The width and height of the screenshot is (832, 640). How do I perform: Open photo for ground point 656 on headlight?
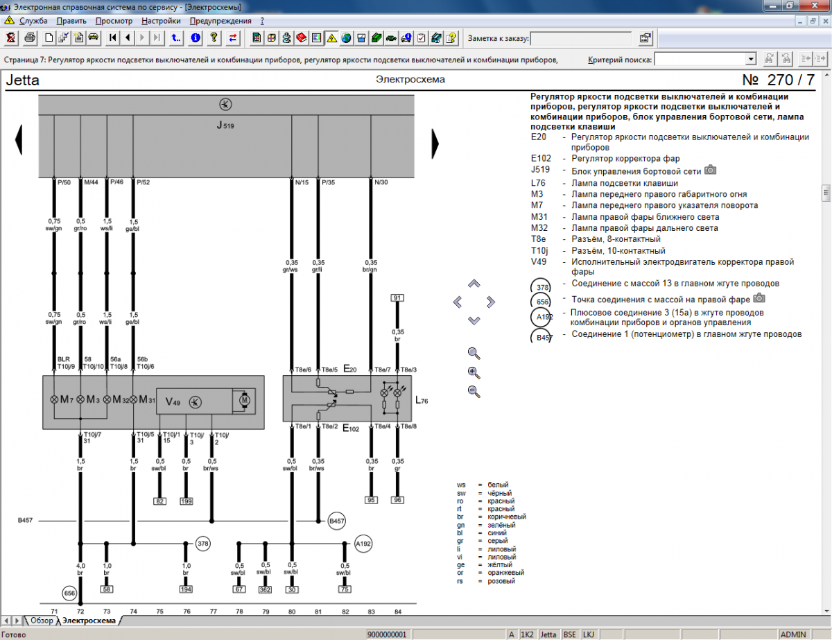click(759, 298)
